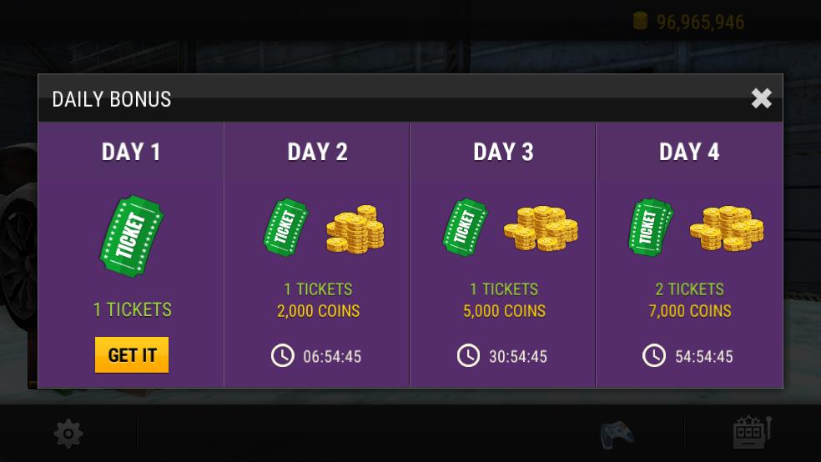Click the coin balance 96,965,946 at top
The width and height of the screenshot is (821, 462).
pyautogui.click(x=699, y=23)
